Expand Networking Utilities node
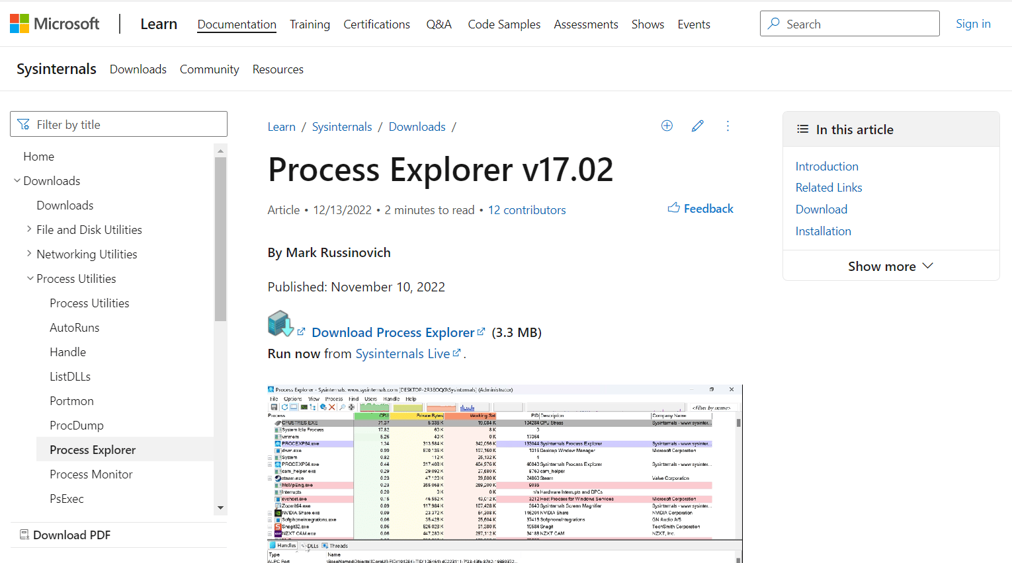Image resolution: width=1012 pixels, height=563 pixels. click(x=29, y=253)
